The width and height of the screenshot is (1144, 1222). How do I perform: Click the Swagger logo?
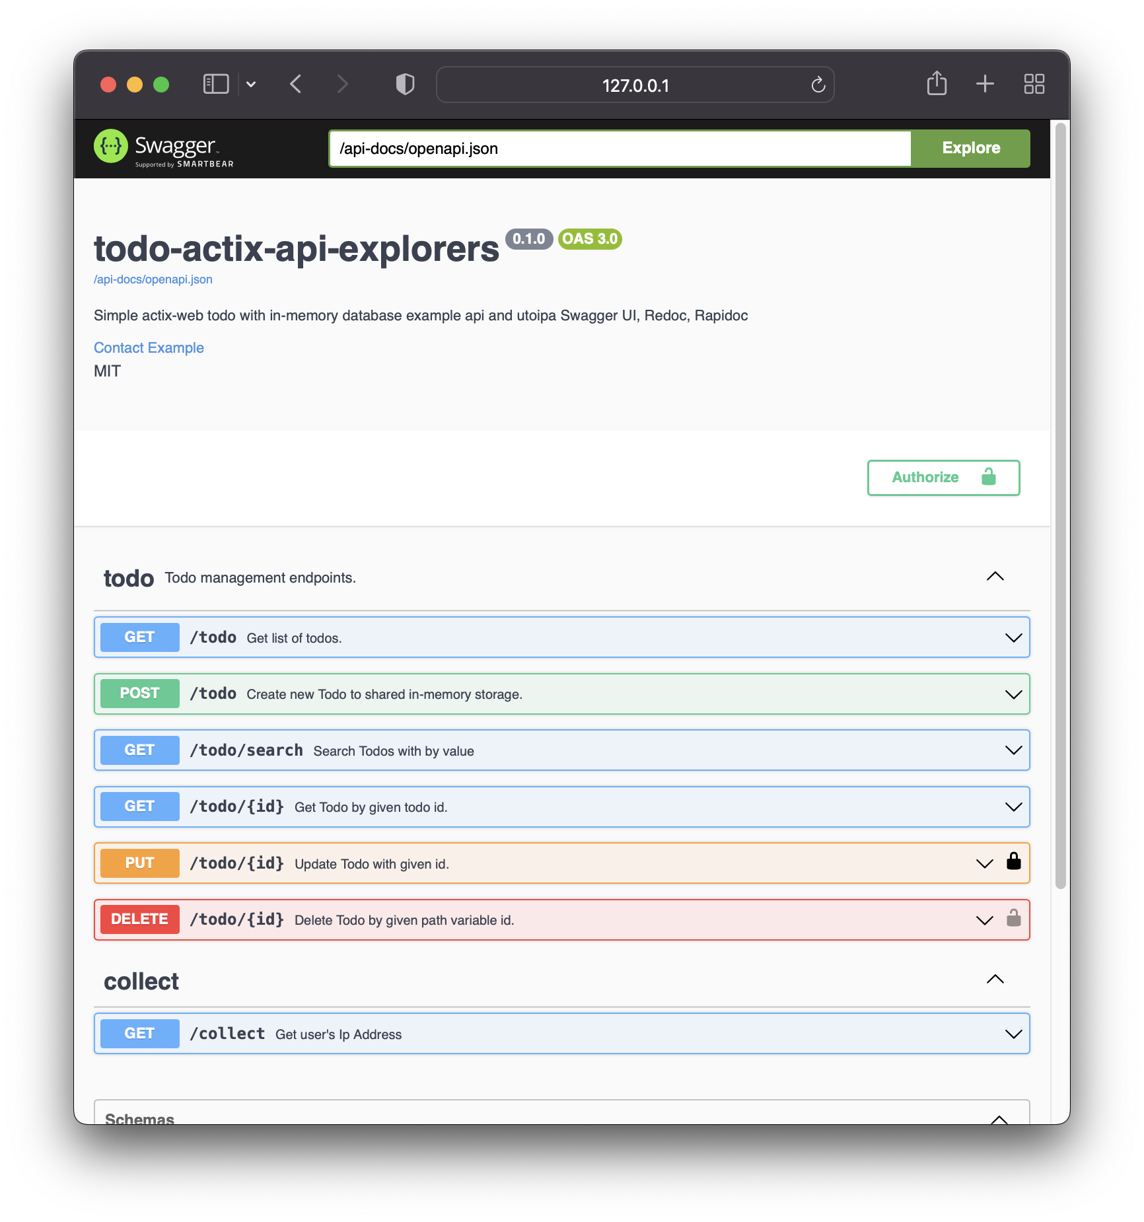pyautogui.click(x=164, y=148)
